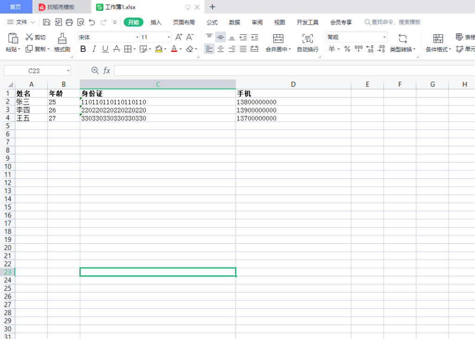Viewport: 475px width, 339px height.
Task: Justify text across cell
Action: click(x=243, y=49)
